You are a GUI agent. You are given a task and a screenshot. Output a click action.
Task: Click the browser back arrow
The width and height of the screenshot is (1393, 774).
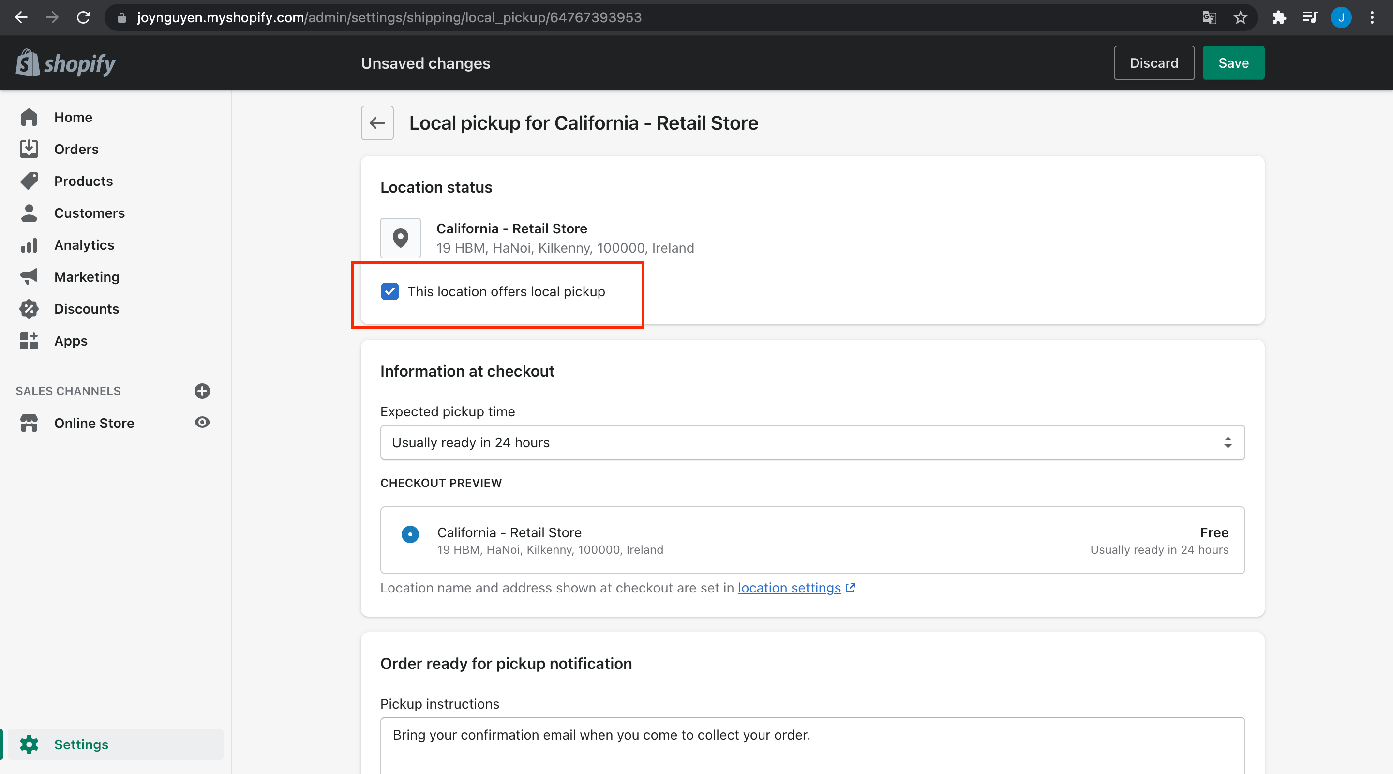pyautogui.click(x=21, y=18)
